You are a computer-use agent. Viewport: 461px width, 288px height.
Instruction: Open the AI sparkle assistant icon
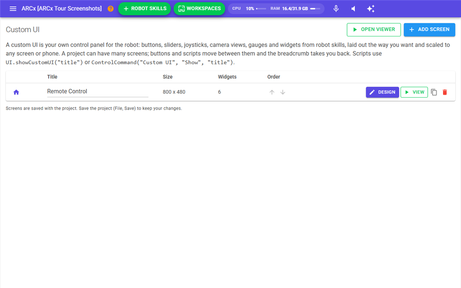[x=371, y=9]
